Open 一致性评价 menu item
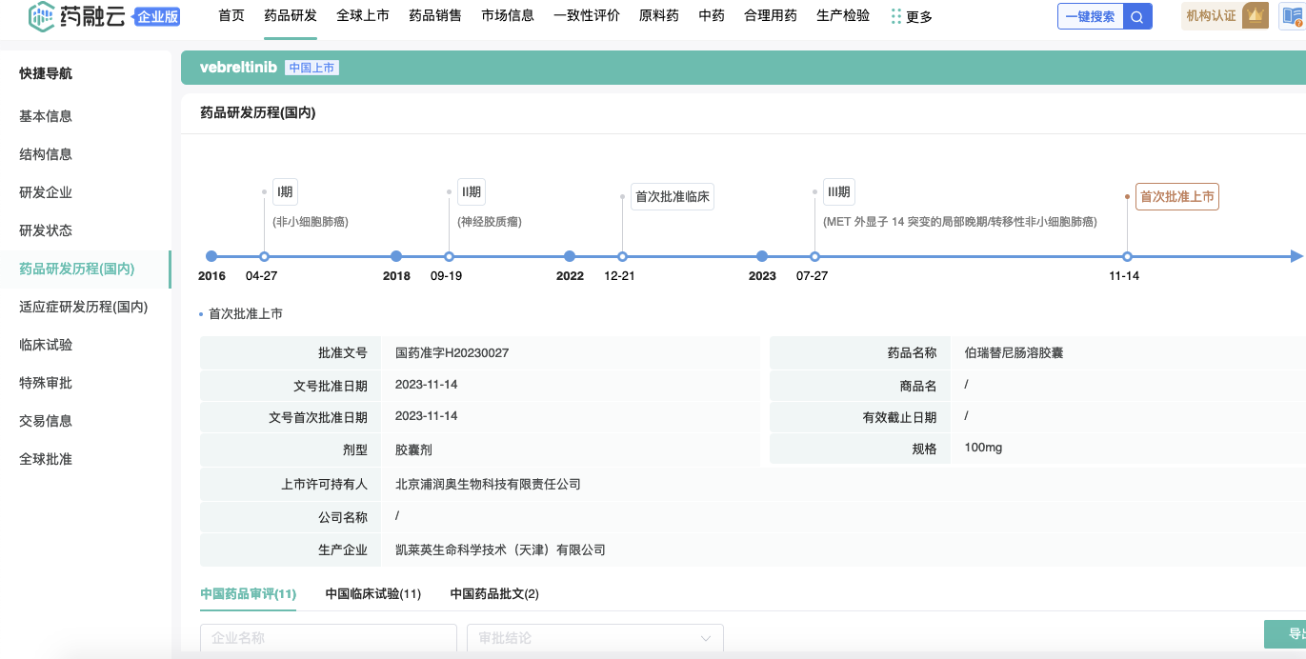 point(587,15)
